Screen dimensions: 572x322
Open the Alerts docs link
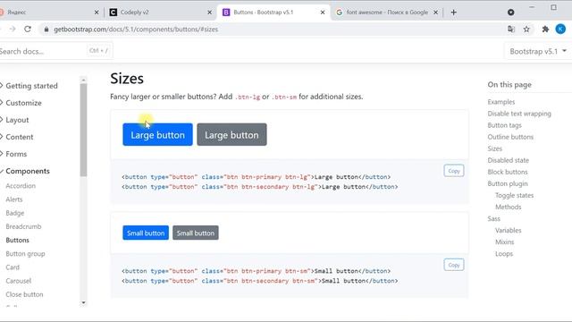click(14, 199)
